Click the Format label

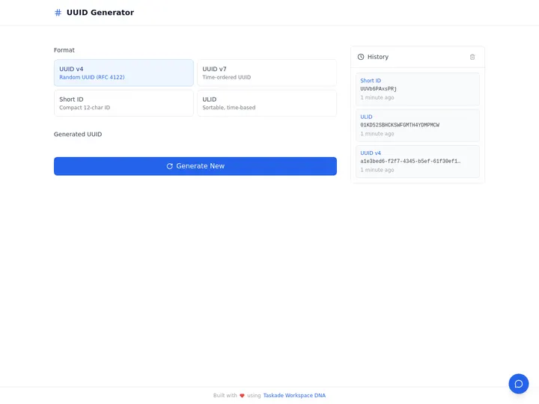pyautogui.click(x=64, y=50)
